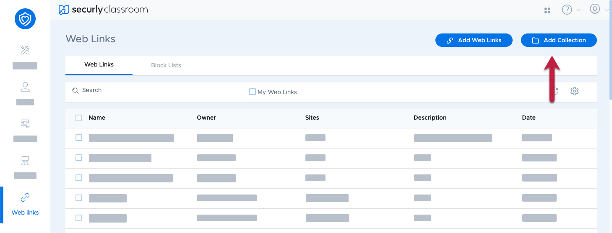The width and height of the screenshot is (612, 233).
Task: Switch to the Web Links tab
Action: click(99, 65)
